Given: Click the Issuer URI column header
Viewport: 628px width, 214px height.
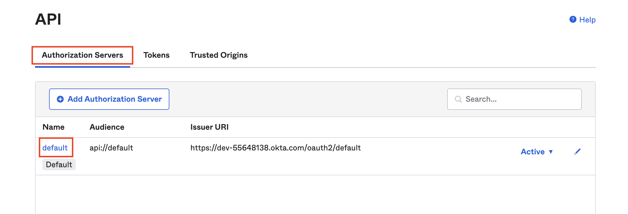Looking at the screenshot, I should tap(209, 127).
